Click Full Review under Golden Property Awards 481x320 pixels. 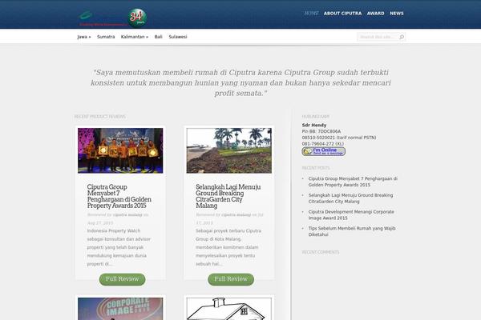[122, 279]
